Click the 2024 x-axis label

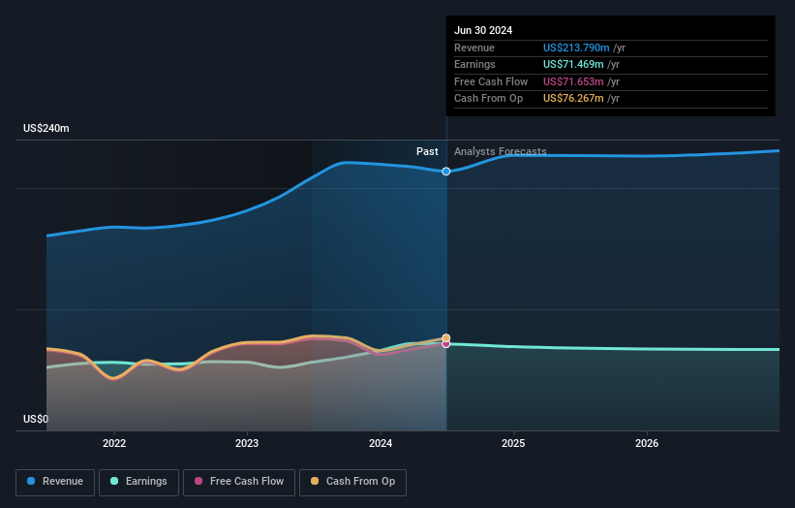381,443
